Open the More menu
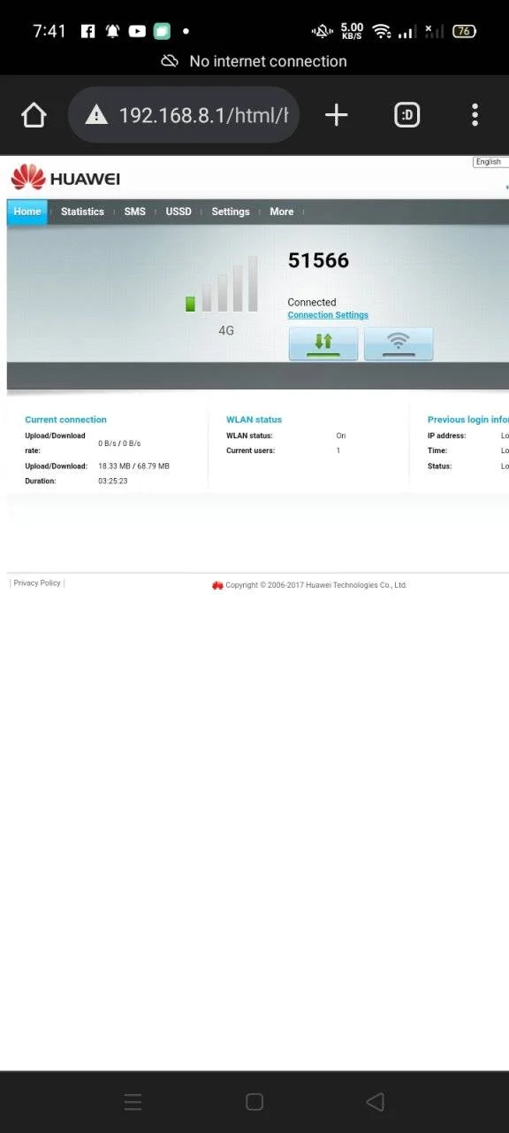509x1133 pixels. coord(282,212)
